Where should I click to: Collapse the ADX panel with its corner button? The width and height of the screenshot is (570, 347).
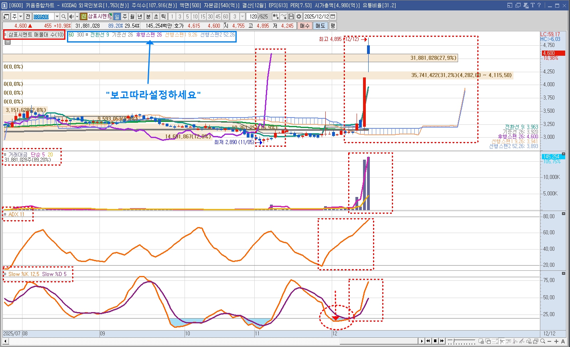pyautogui.click(x=563, y=214)
